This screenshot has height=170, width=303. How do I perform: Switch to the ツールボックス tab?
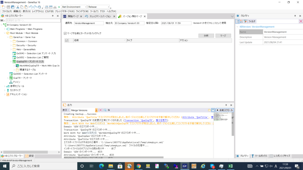point(259,156)
